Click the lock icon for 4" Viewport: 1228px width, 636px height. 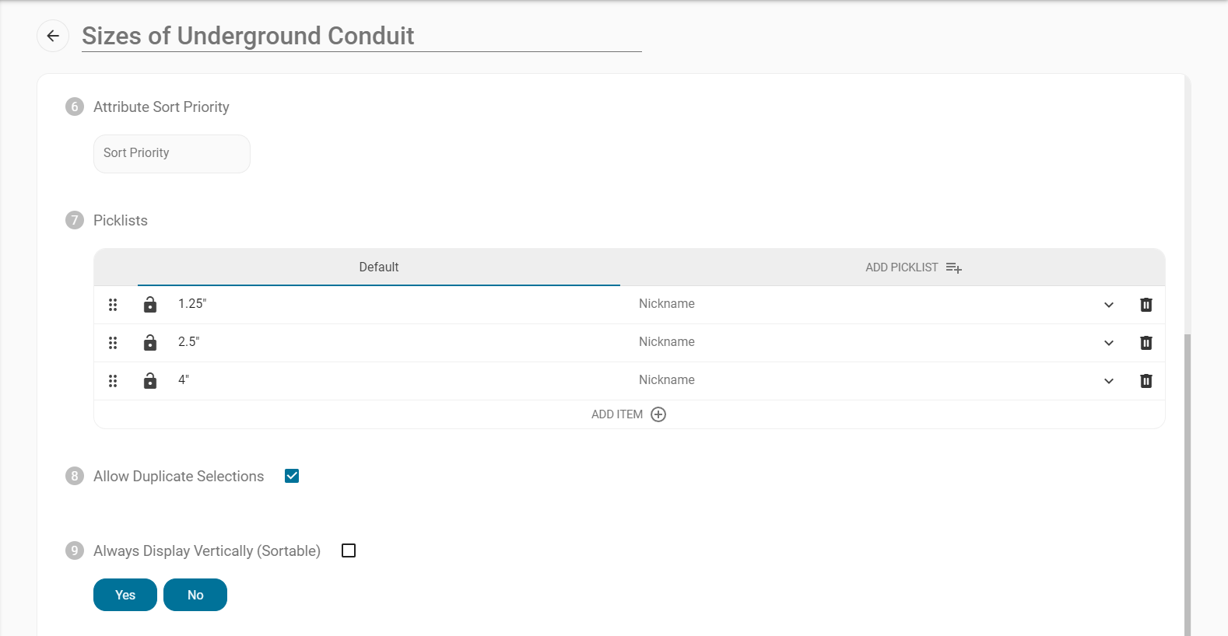(150, 381)
